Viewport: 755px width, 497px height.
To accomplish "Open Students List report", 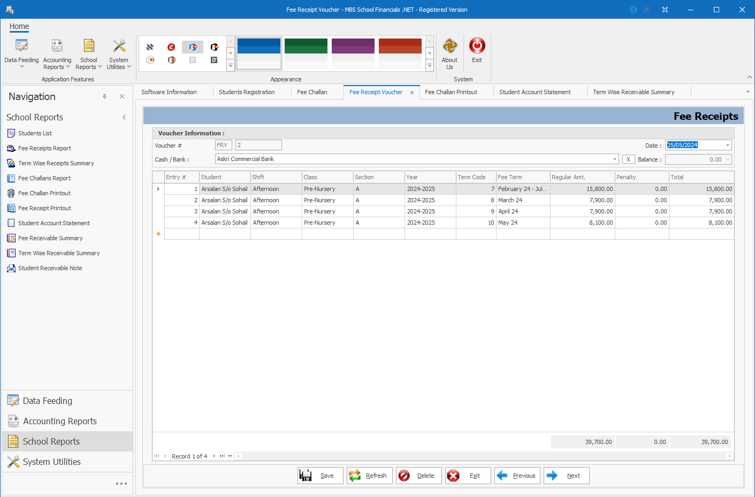I will 35,133.
